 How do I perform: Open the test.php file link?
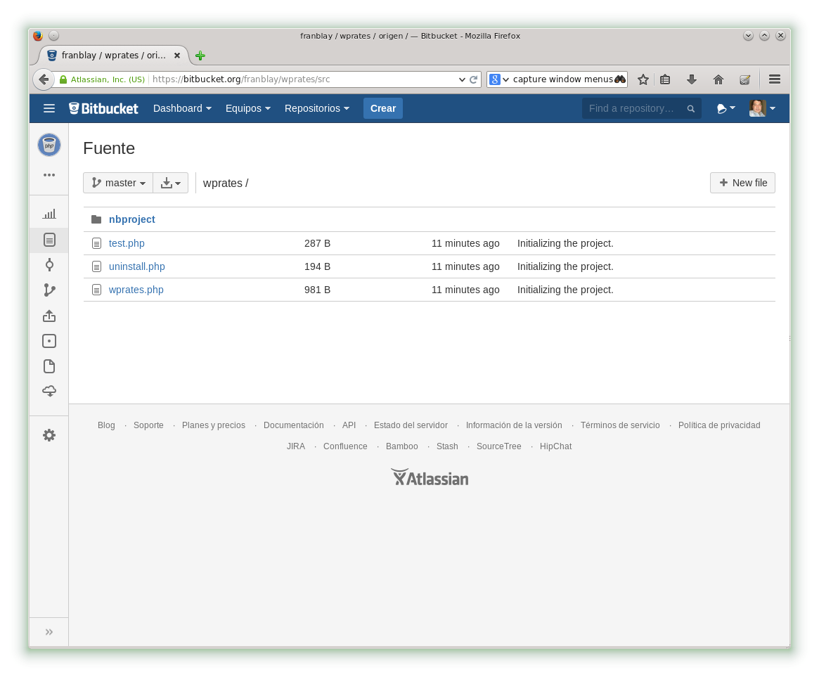pos(127,243)
